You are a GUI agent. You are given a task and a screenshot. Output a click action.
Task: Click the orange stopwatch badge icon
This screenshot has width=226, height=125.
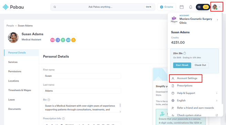(73, 40)
